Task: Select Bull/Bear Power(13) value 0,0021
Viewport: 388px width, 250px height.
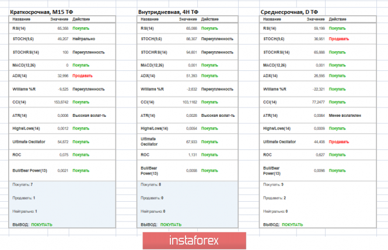Action: pos(63,170)
